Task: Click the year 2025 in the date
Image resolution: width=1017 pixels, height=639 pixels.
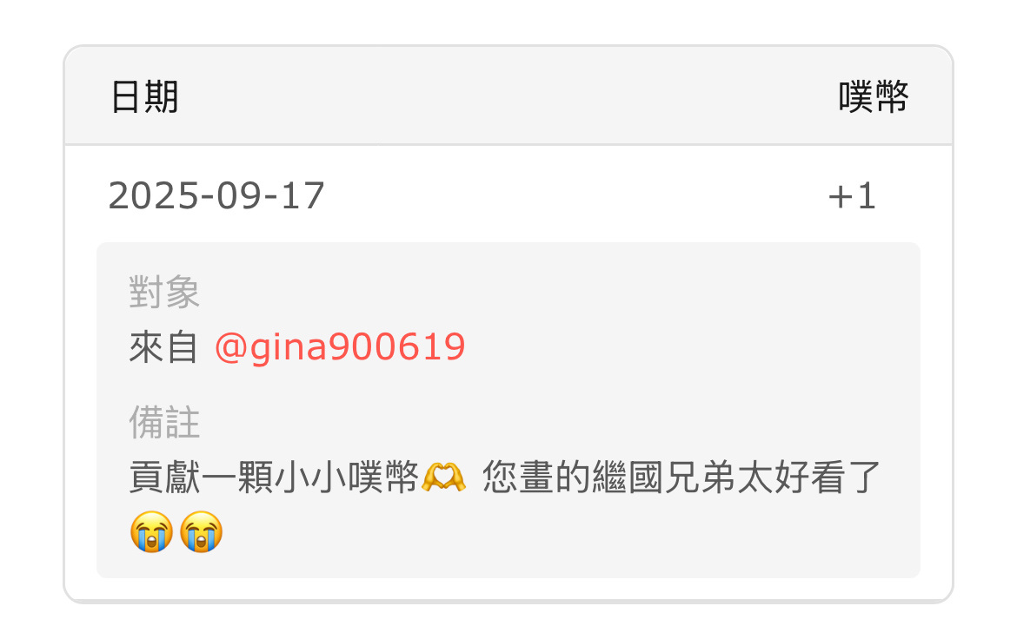Action: tap(153, 195)
